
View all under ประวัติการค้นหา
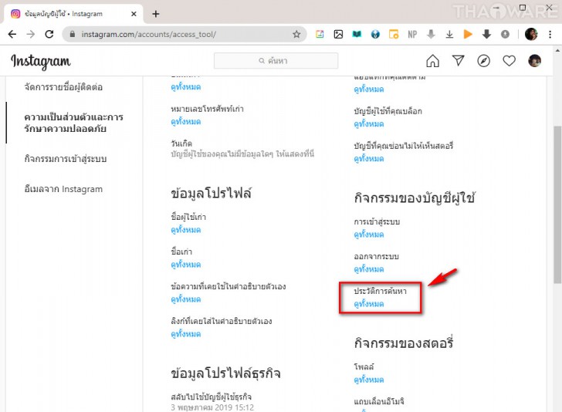(369, 304)
